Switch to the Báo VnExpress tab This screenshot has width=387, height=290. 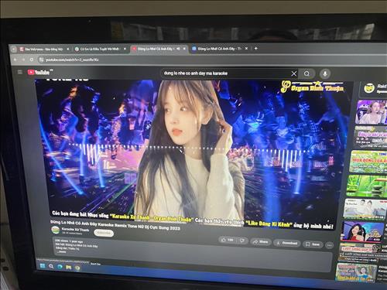44,49
